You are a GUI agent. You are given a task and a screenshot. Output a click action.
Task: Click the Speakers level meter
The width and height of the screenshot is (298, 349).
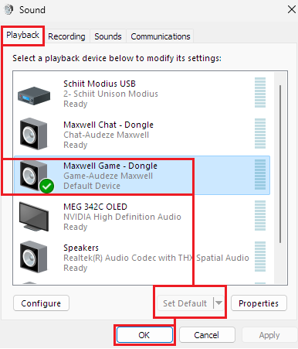click(260, 256)
